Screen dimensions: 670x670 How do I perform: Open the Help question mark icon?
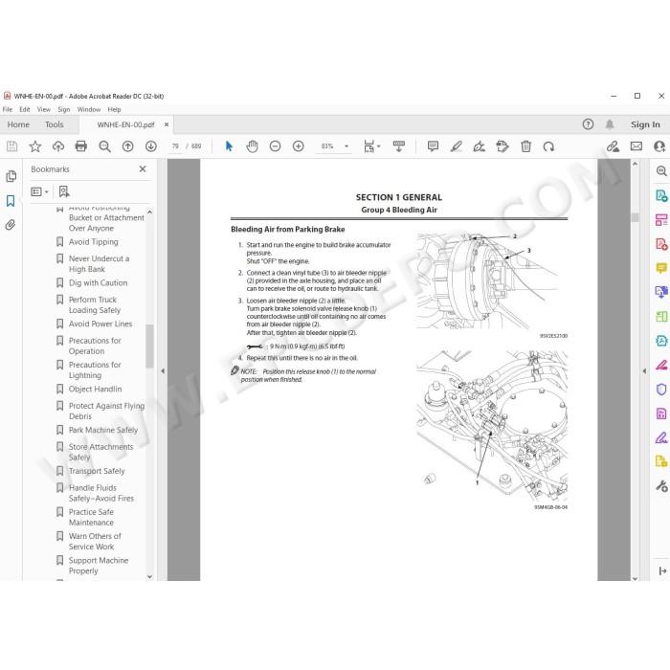(x=588, y=124)
